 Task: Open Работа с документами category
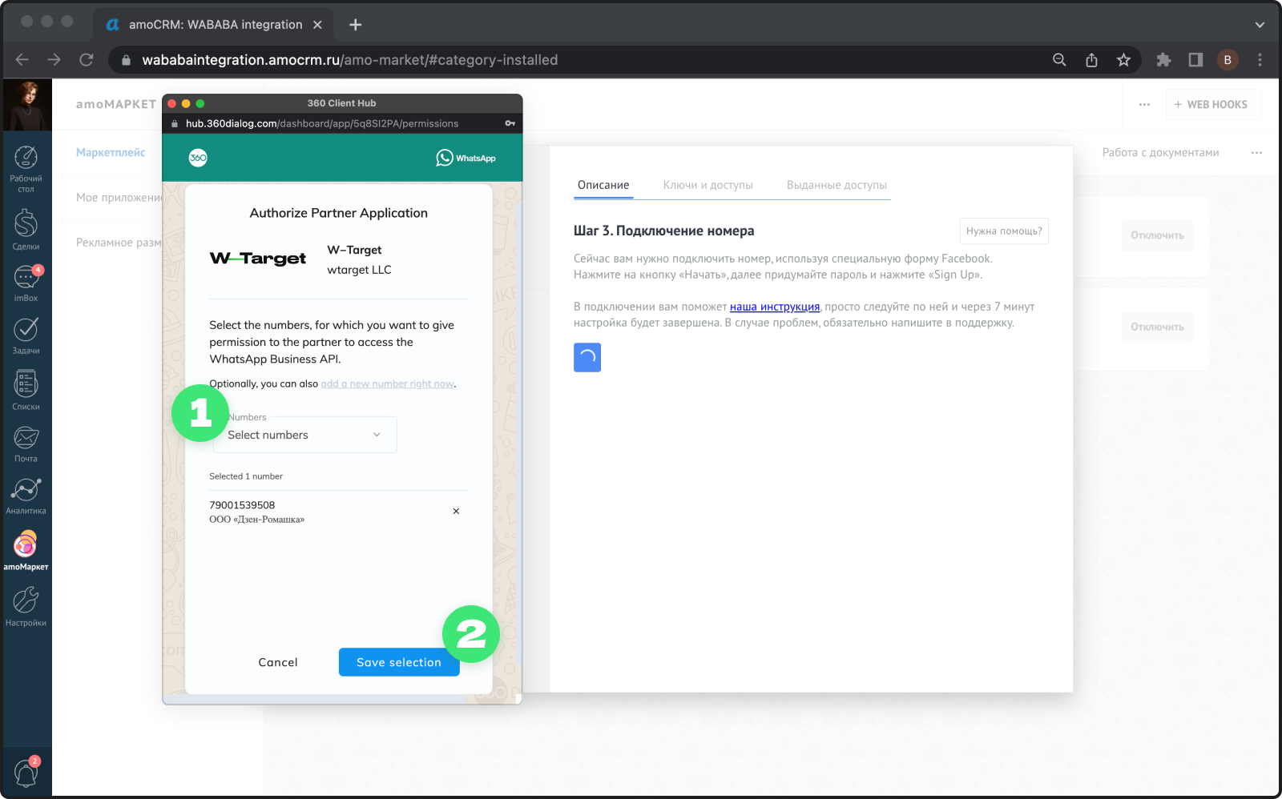click(x=1160, y=152)
